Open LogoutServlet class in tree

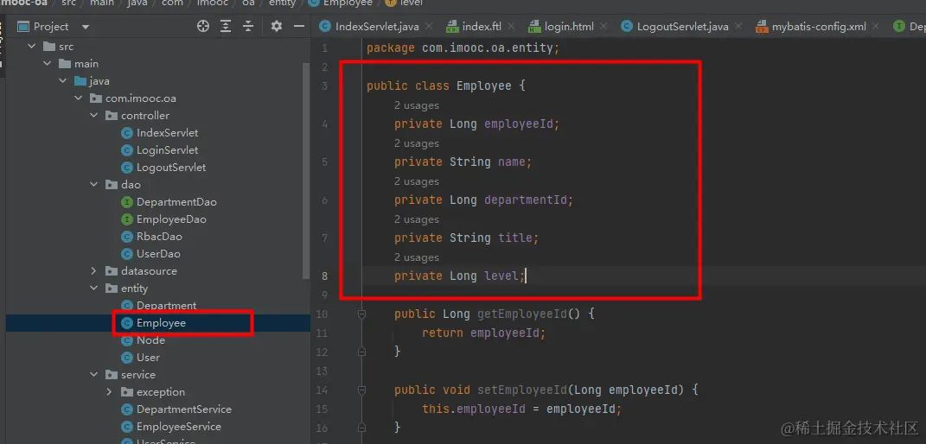(171, 168)
